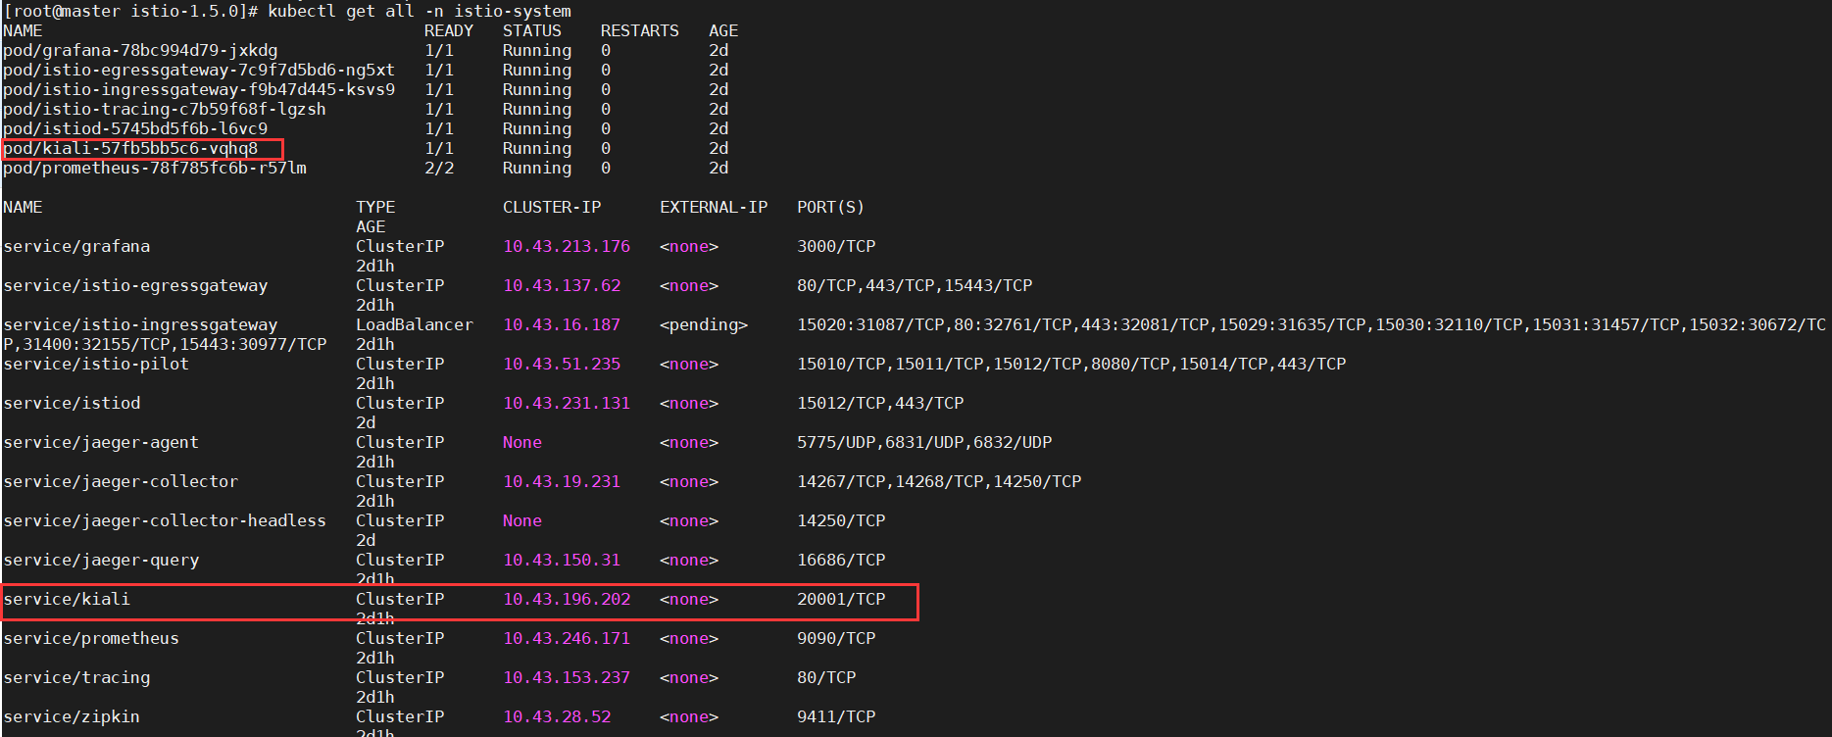Viewport: 1832px width, 737px height.
Task: Click service/jaeger-query name
Action: click(101, 561)
